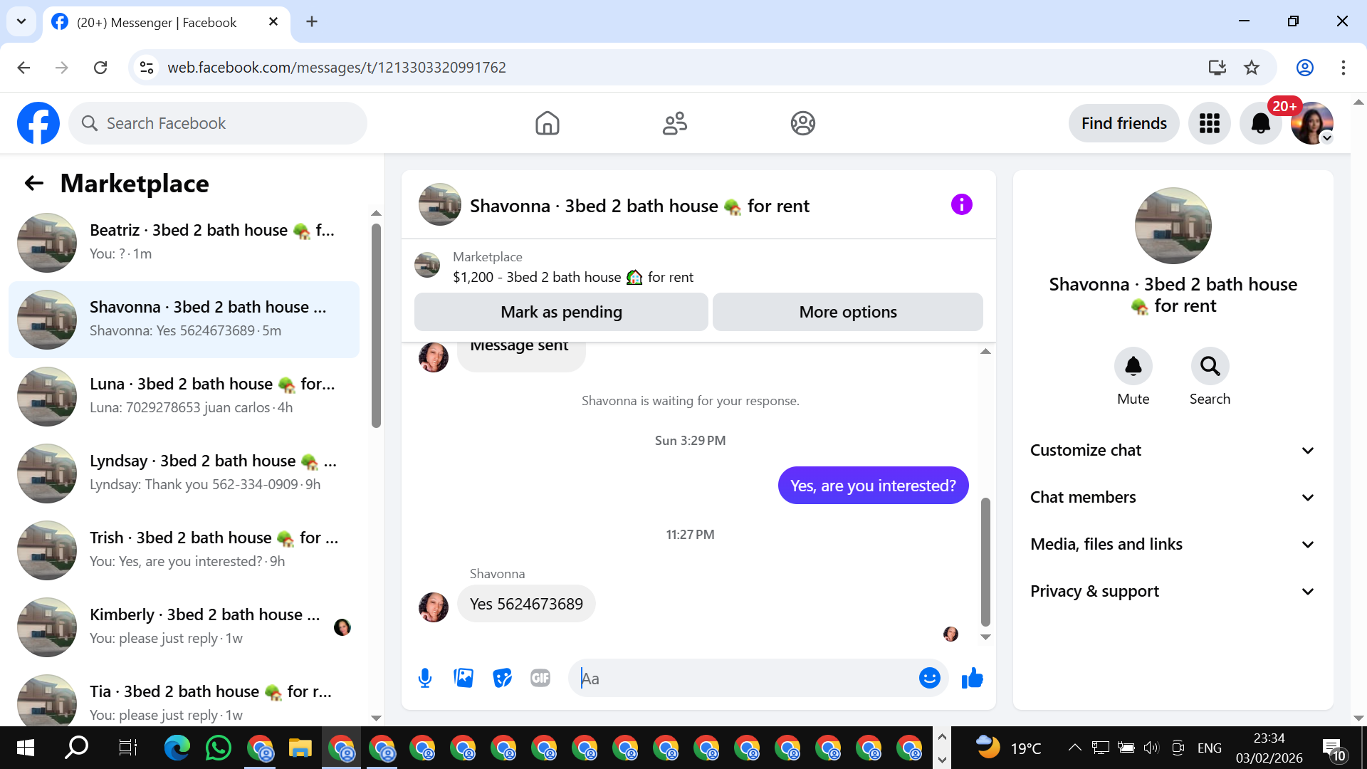Expand the Chat members section
Viewport: 1367px width, 769px height.
1172,497
